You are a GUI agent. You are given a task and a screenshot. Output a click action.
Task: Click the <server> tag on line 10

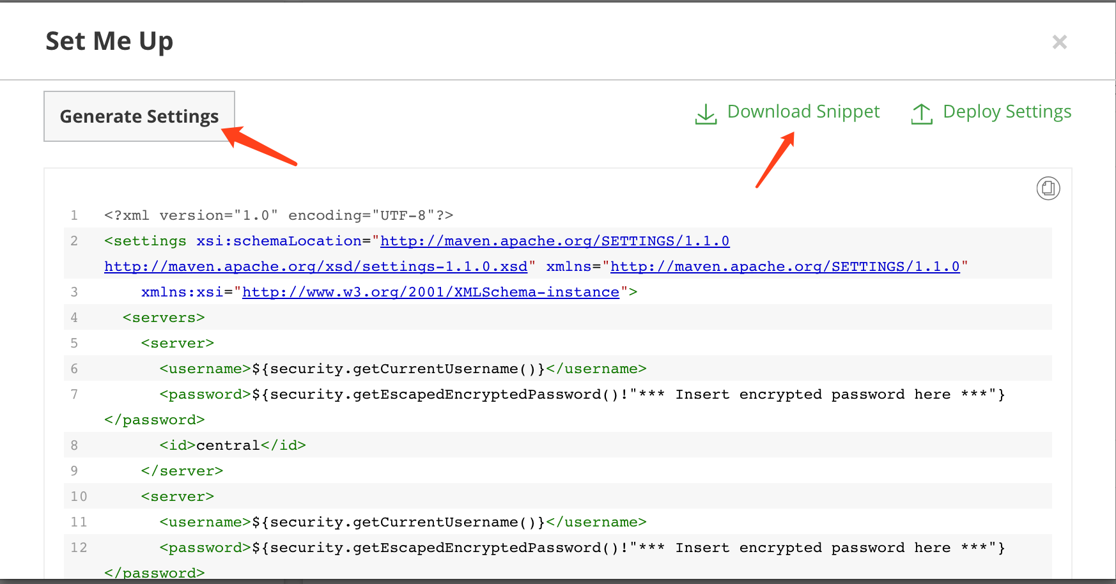pos(178,496)
